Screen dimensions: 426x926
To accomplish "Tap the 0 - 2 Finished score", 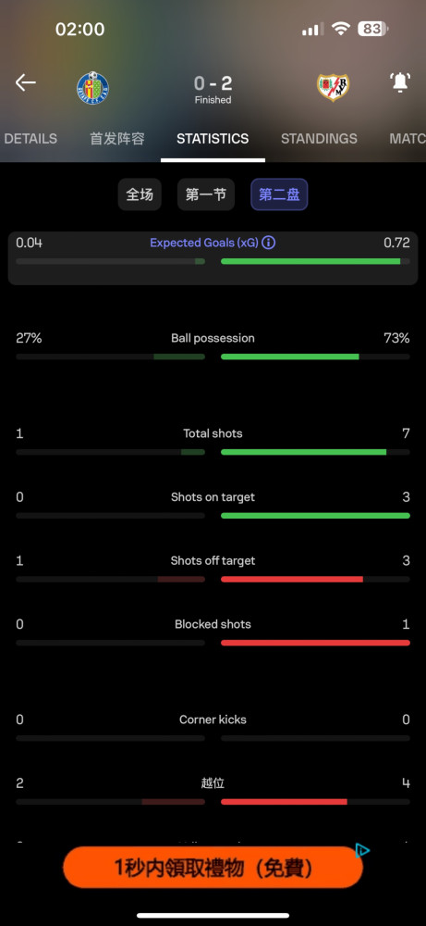I will point(213,89).
